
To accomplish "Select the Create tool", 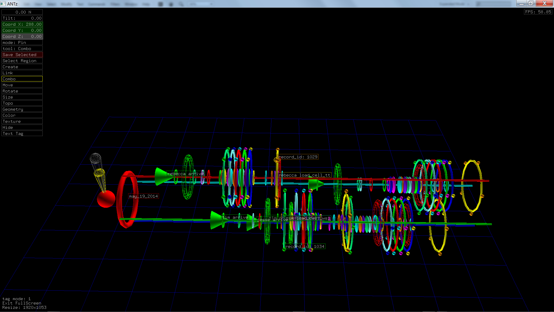I will [22, 67].
